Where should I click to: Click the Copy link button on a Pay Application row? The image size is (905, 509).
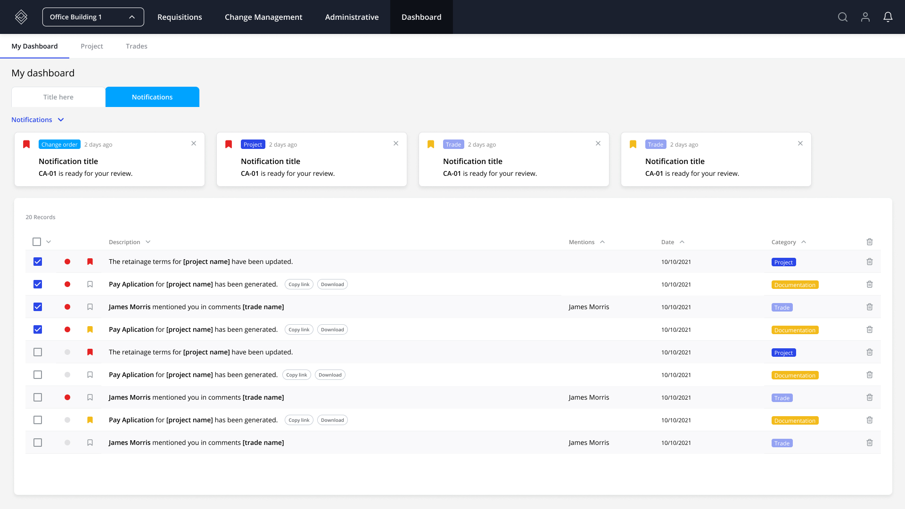(298, 284)
